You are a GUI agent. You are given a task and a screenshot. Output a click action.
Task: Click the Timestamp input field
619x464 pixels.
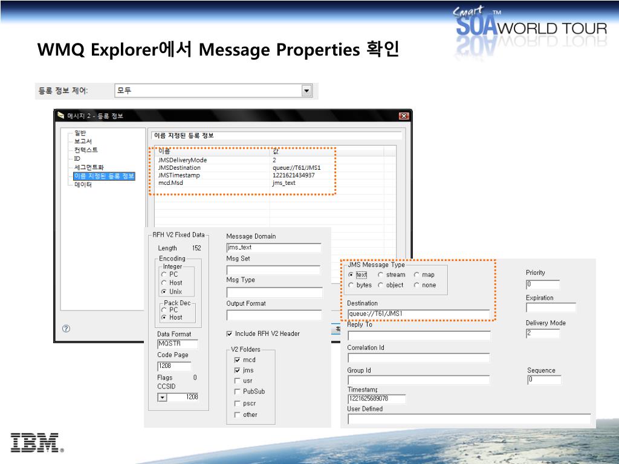[x=377, y=399]
